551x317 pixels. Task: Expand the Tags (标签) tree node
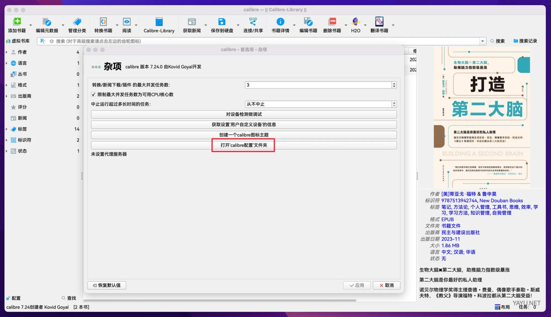pyautogui.click(x=6, y=129)
